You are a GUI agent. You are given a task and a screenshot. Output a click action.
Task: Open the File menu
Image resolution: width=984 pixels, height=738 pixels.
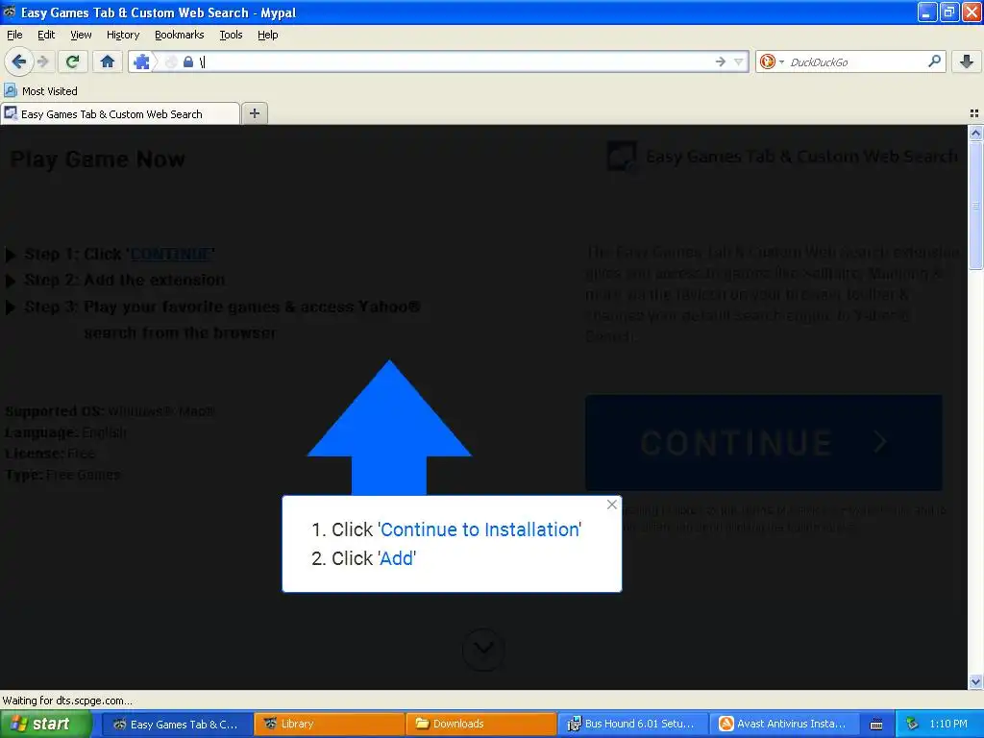(x=14, y=35)
